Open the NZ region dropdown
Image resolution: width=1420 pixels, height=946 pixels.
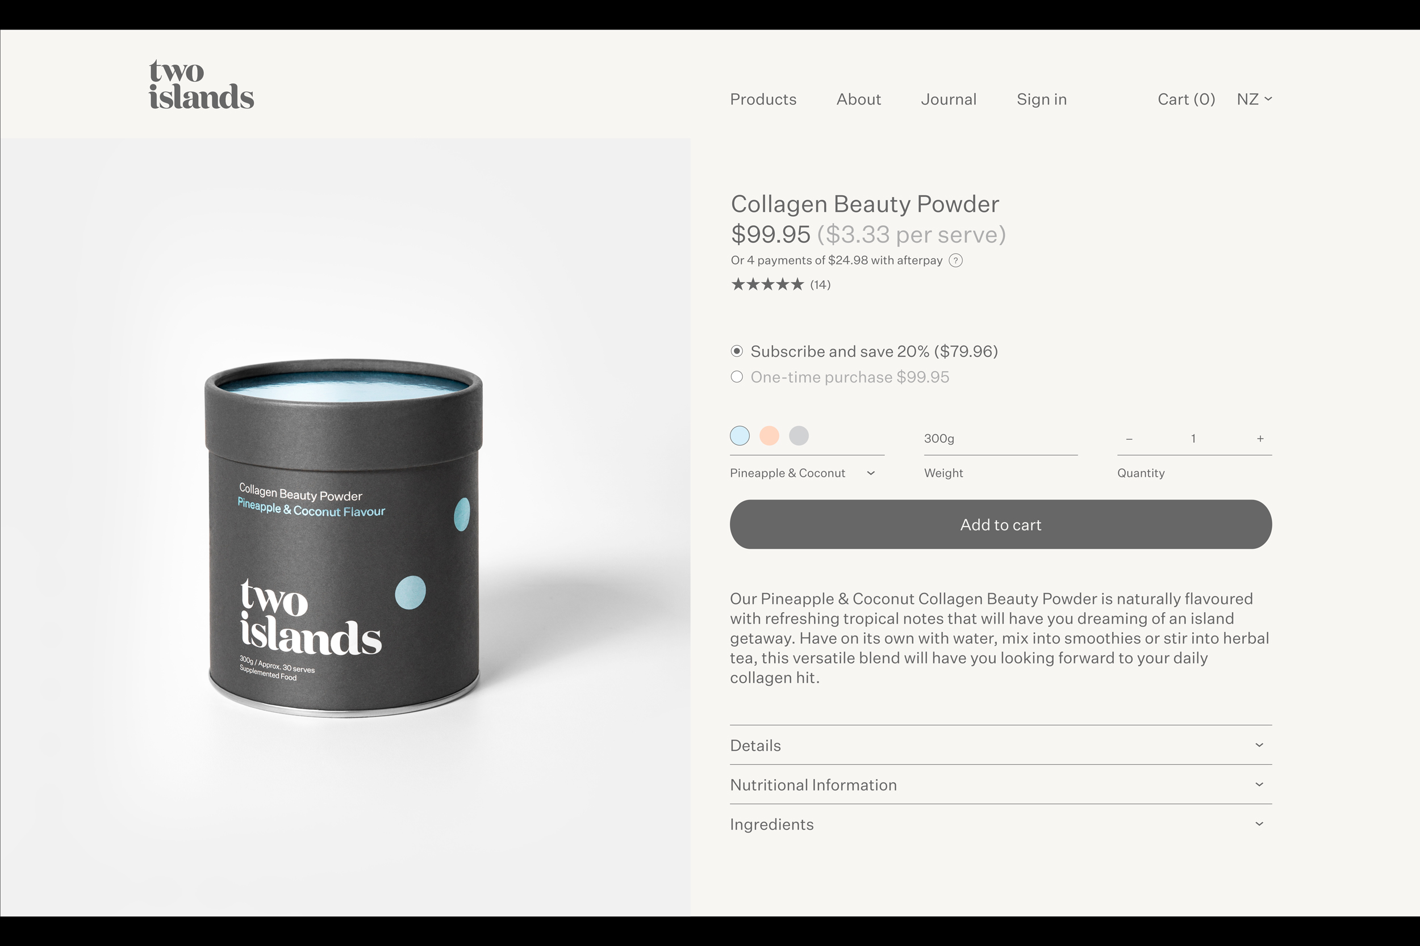(x=1254, y=99)
